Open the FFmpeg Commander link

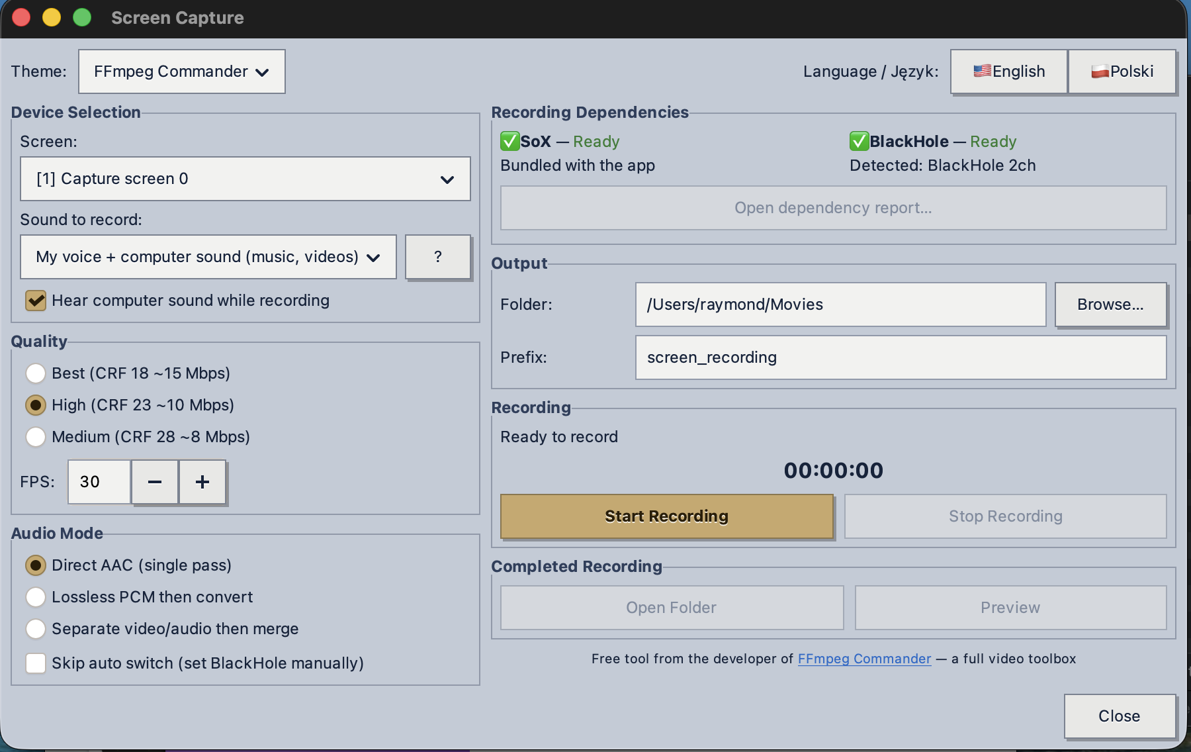(x=864, y=659)
